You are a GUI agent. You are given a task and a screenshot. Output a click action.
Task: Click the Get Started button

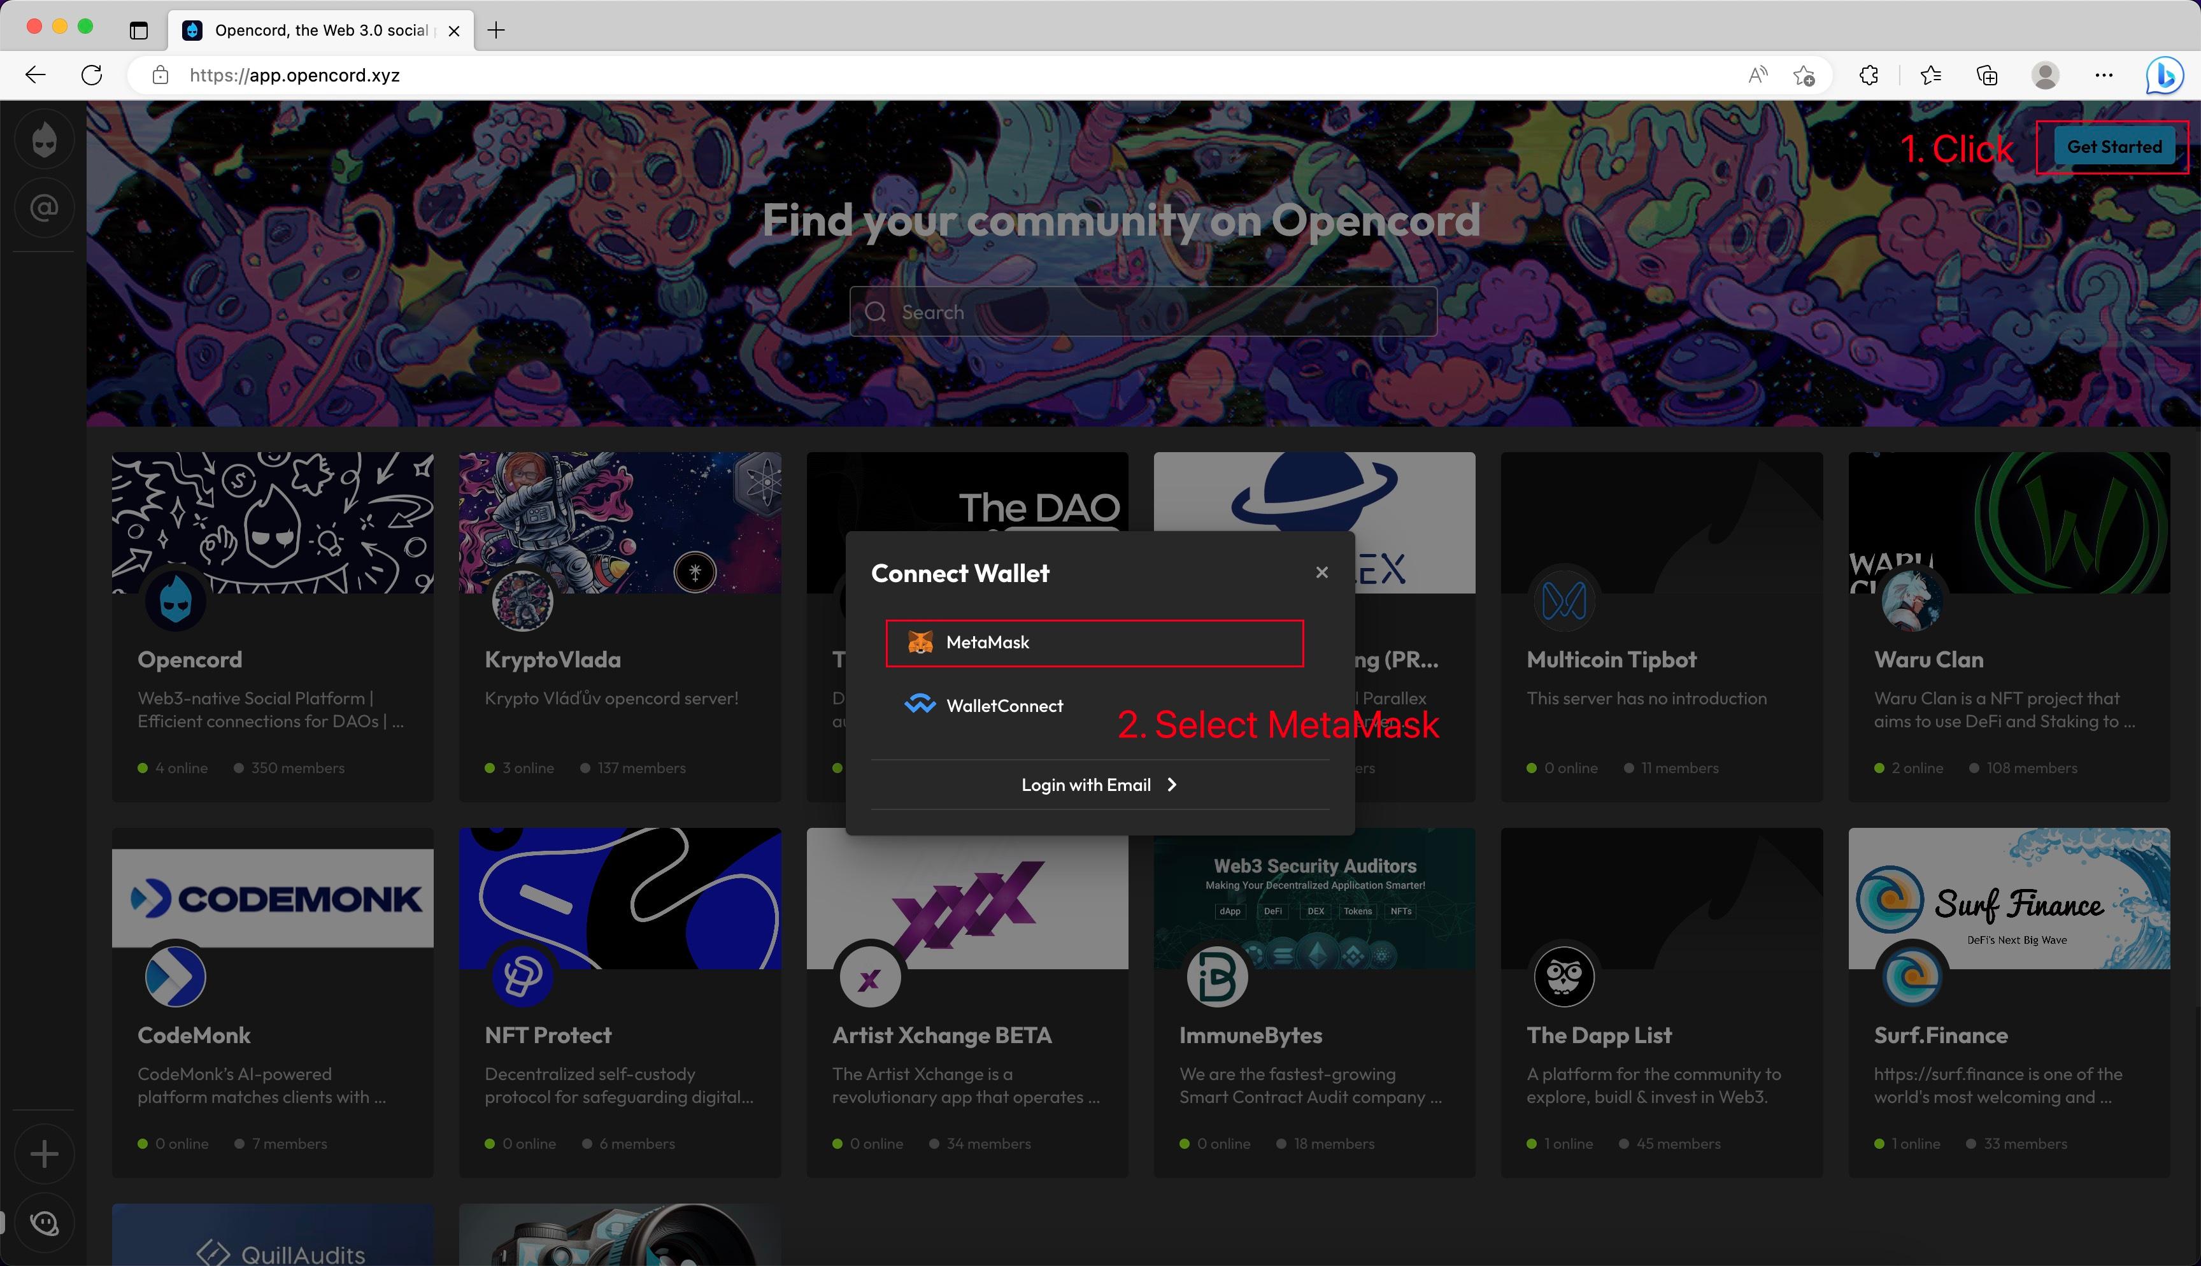pos(2113,147)
